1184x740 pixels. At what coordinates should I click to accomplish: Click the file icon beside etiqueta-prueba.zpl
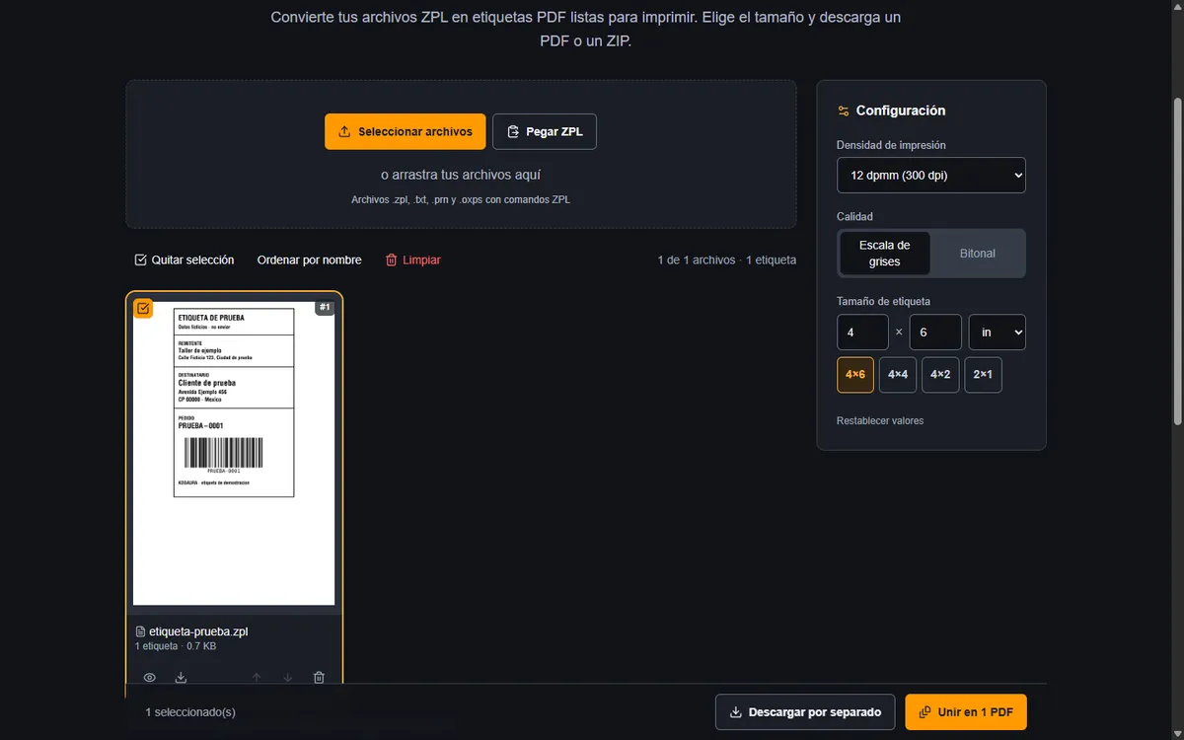pyautogui.click(x=140, y=631)
